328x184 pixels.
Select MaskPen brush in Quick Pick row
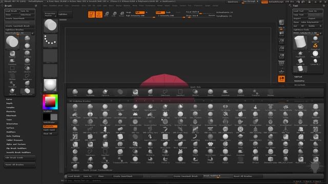(135, 93)
